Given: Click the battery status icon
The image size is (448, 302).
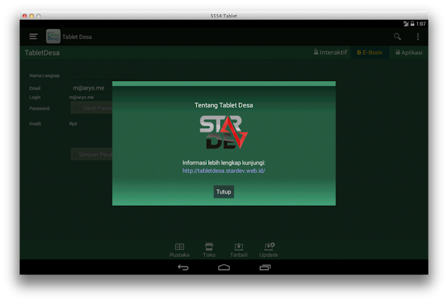Looking at the screenshot, I should (412, 24).
